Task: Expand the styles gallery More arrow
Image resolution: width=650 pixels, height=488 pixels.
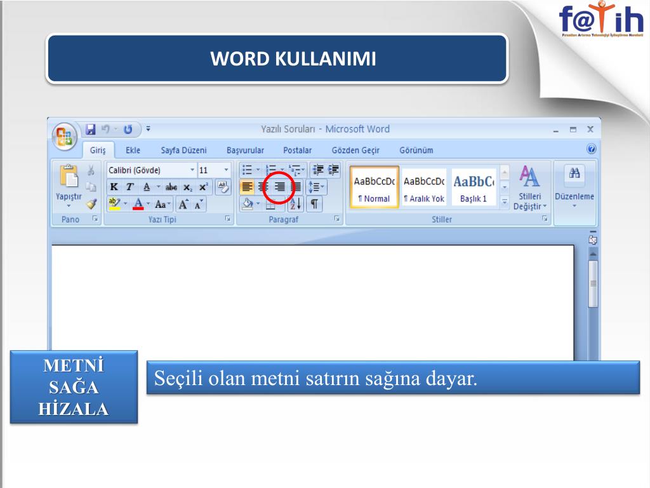Action: pos(505,202)
